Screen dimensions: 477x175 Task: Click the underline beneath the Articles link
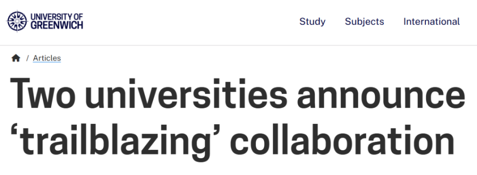pyautogui.click(x=47, y=62)
